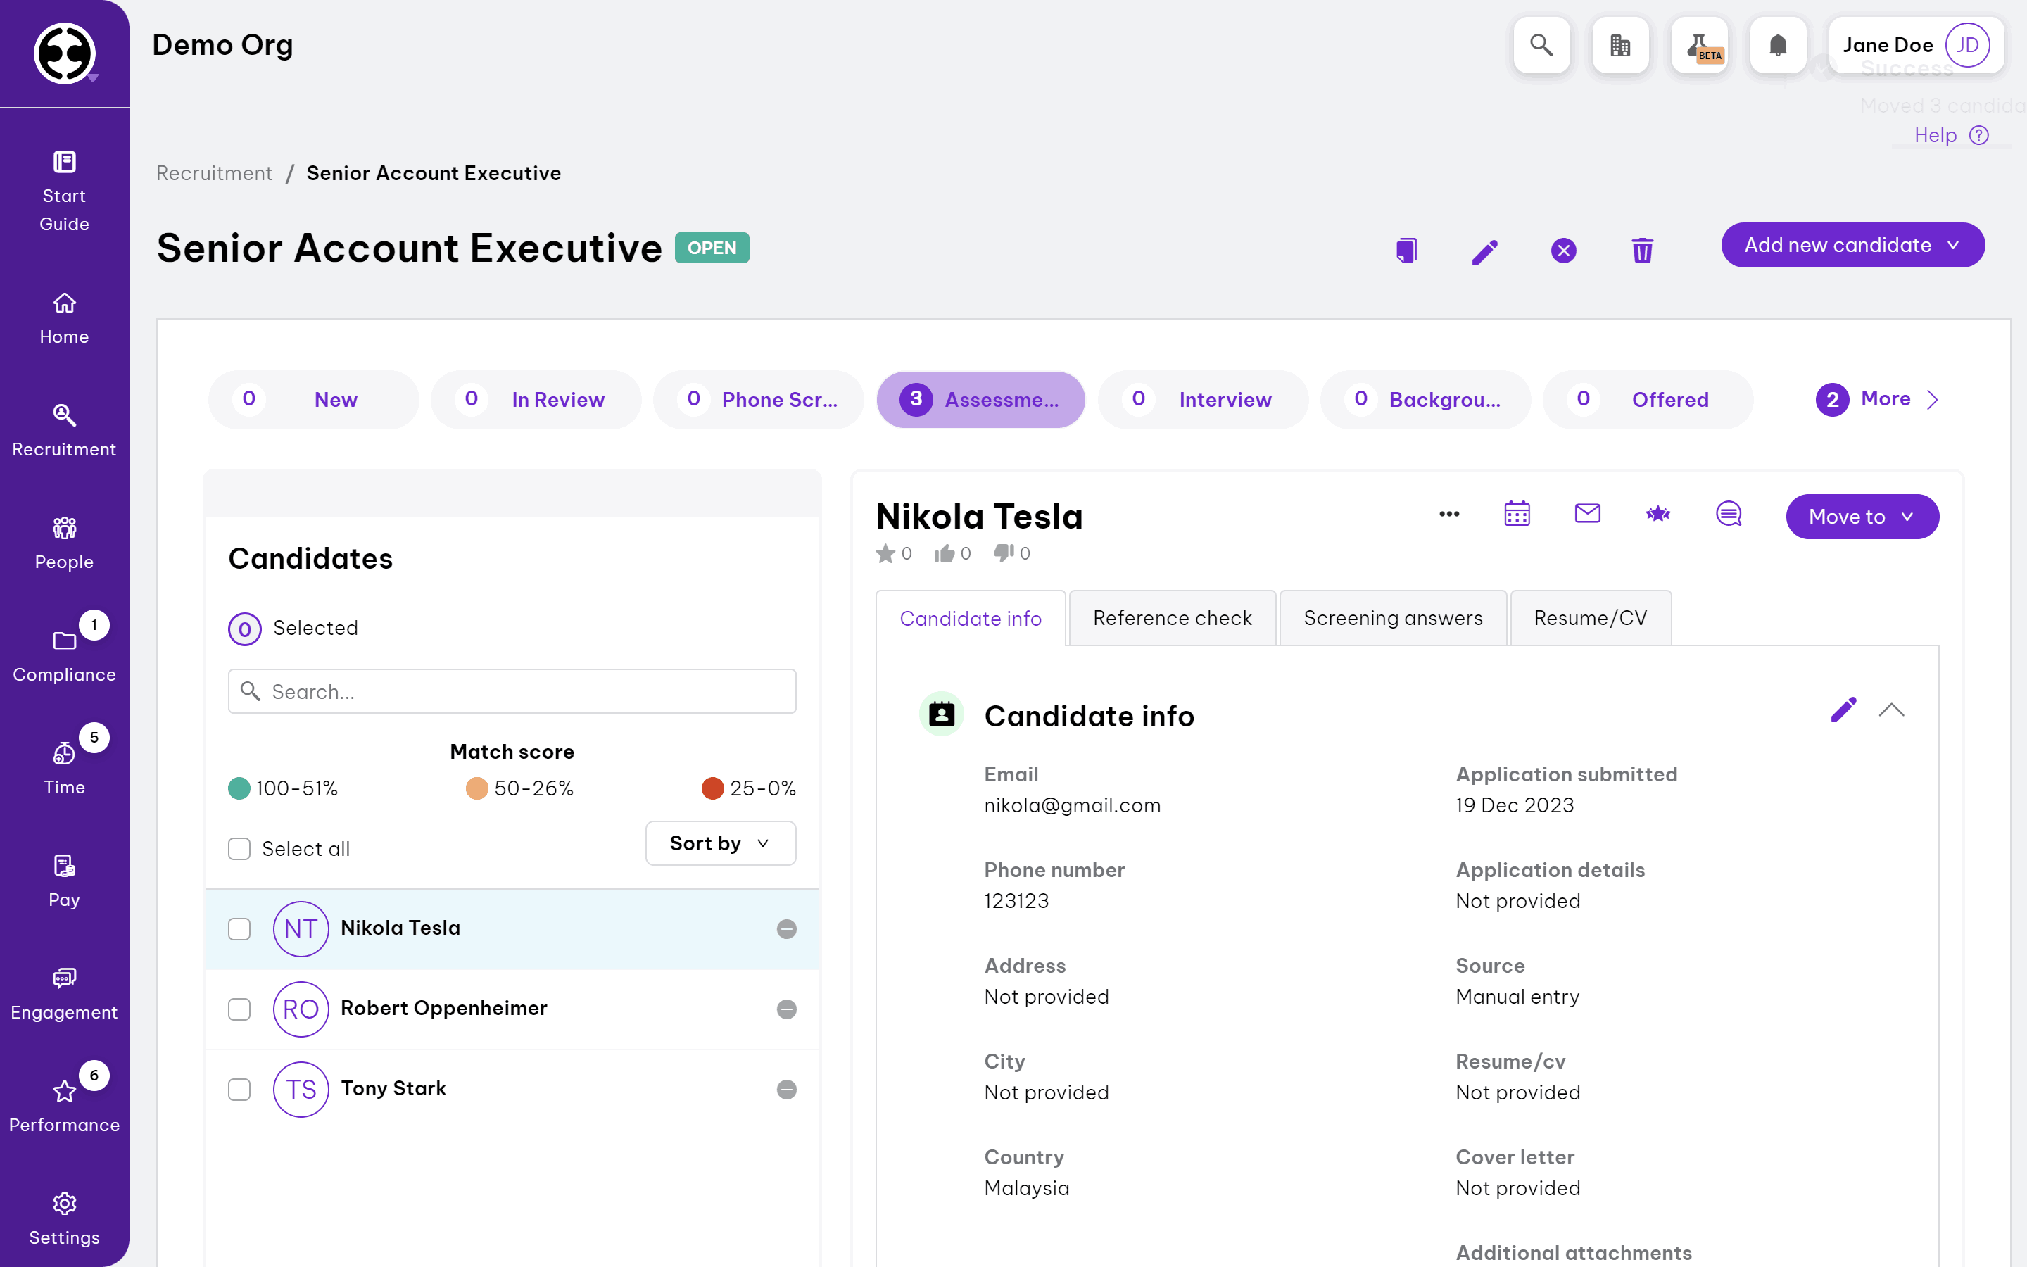The height and width of the screenshot is (1267, 2027).
Task: Click the Add new candidate button
Action: click(1852, 246)
